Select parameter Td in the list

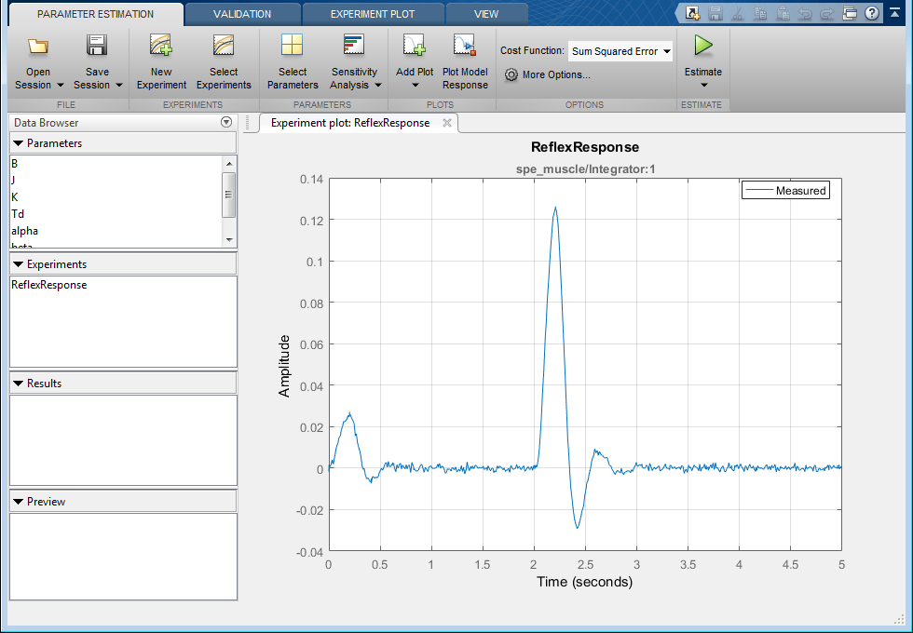[x=116, y=214]
